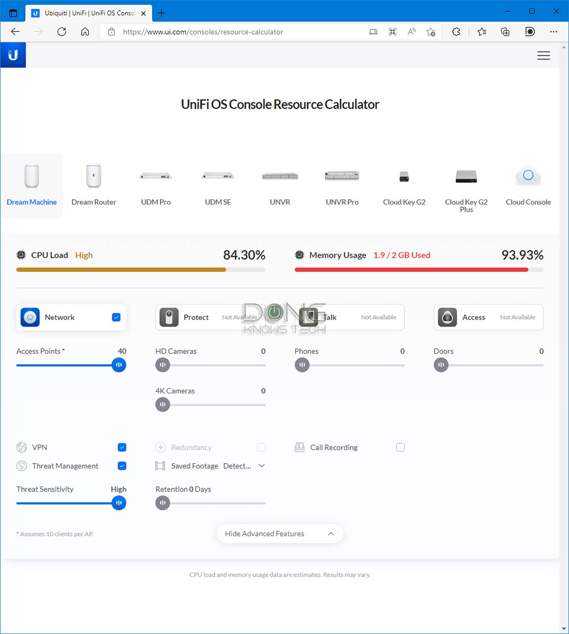Image resolution: width=569 pixels, height=634 pixels.
Task: Select the Dream Machine console
Action: click(x=32, y=186)
